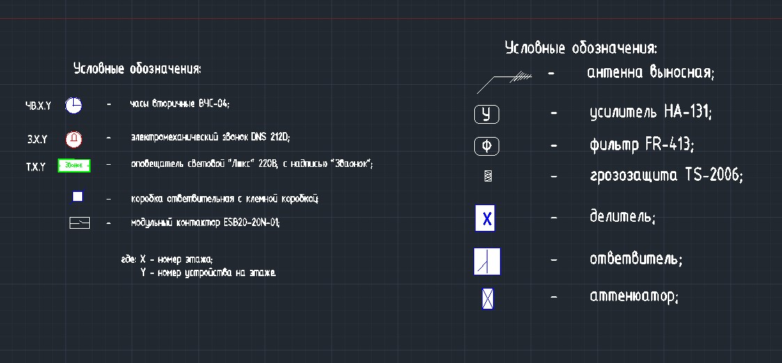
Task: Select the splitter symbol marked X
Action: tap(485, 218)
